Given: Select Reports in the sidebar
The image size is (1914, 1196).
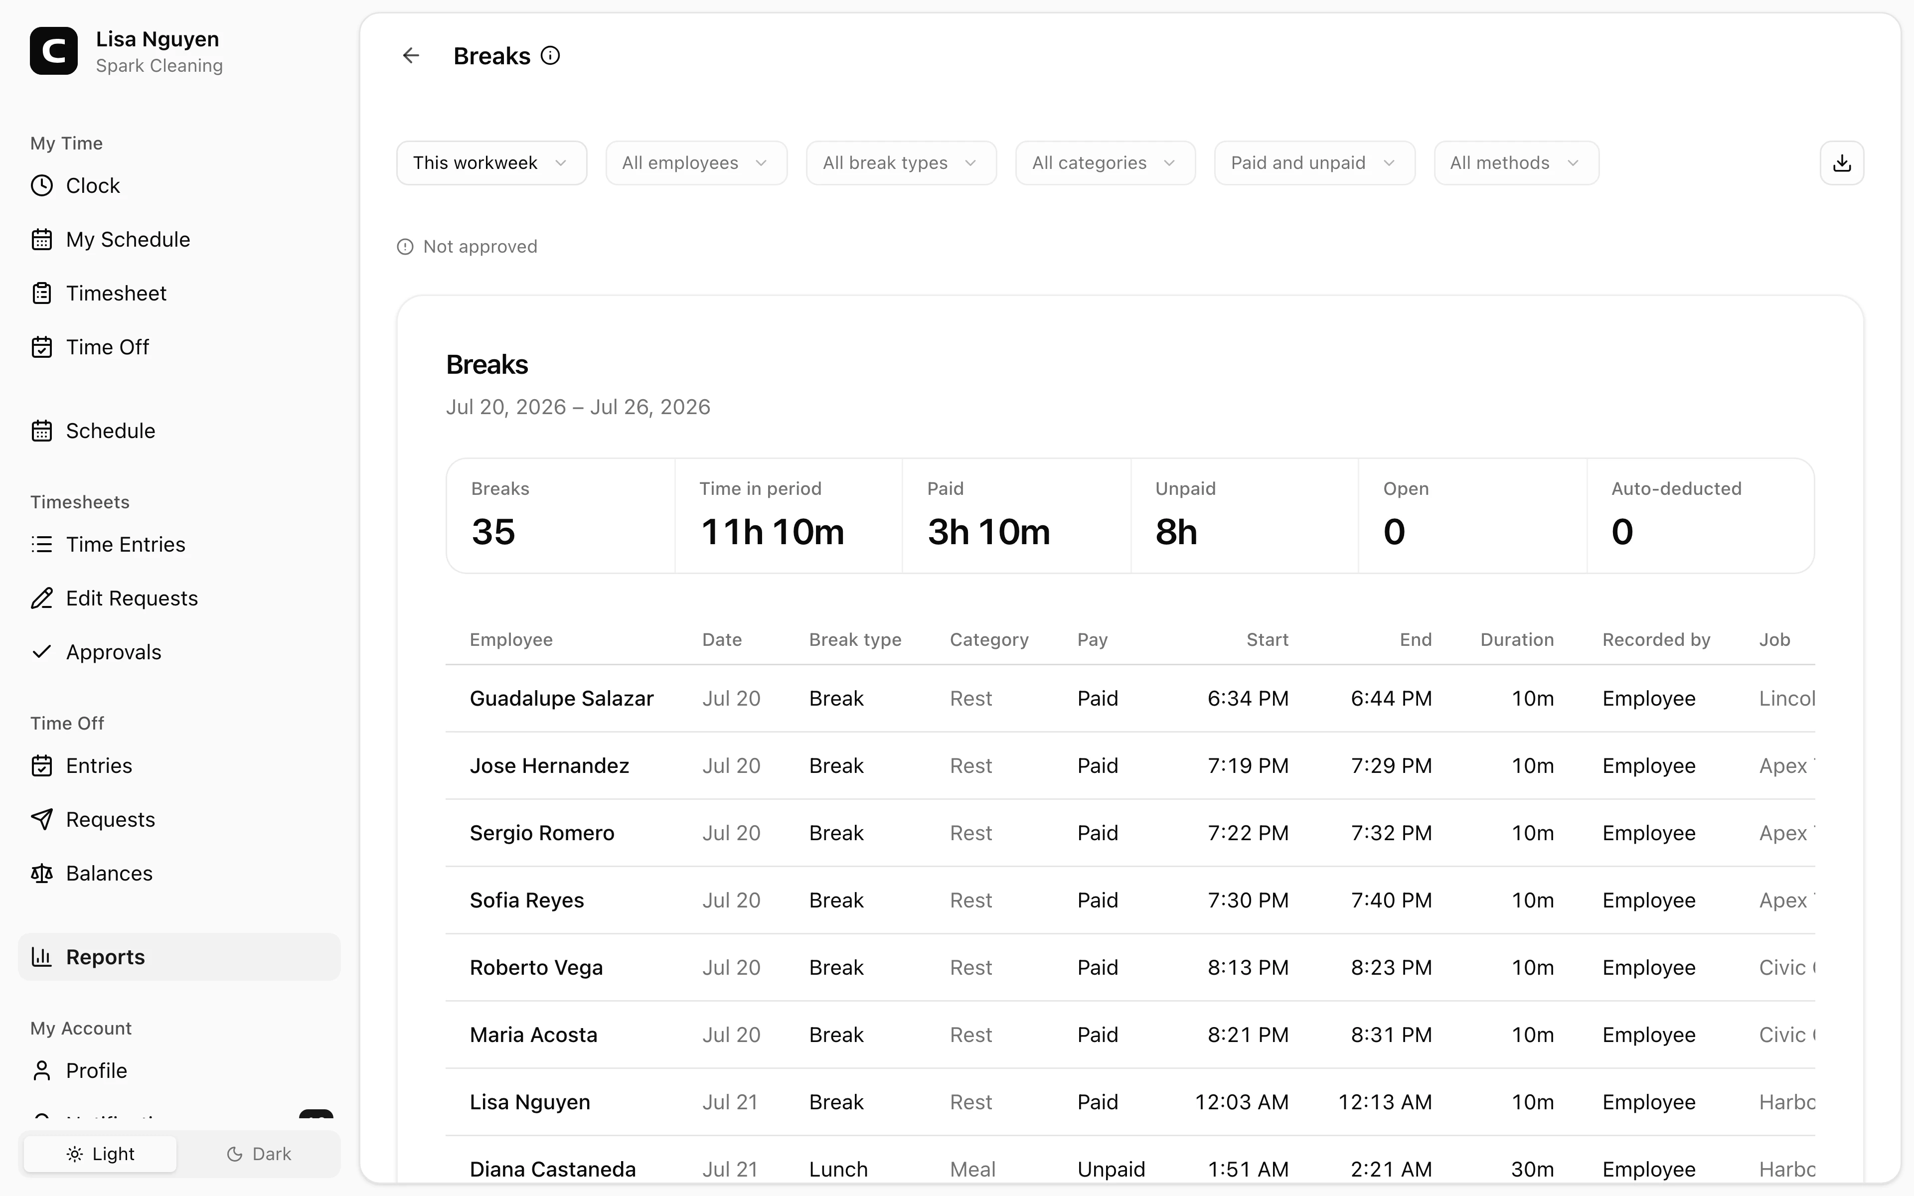Looking at the screenshot, I should pyautogui.click(x=179, y=958).
